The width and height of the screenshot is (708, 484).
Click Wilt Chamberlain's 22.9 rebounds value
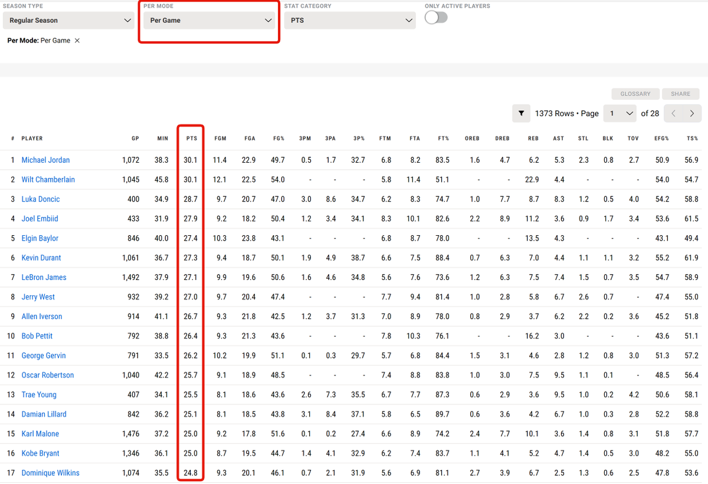click(x=532, y=179)
